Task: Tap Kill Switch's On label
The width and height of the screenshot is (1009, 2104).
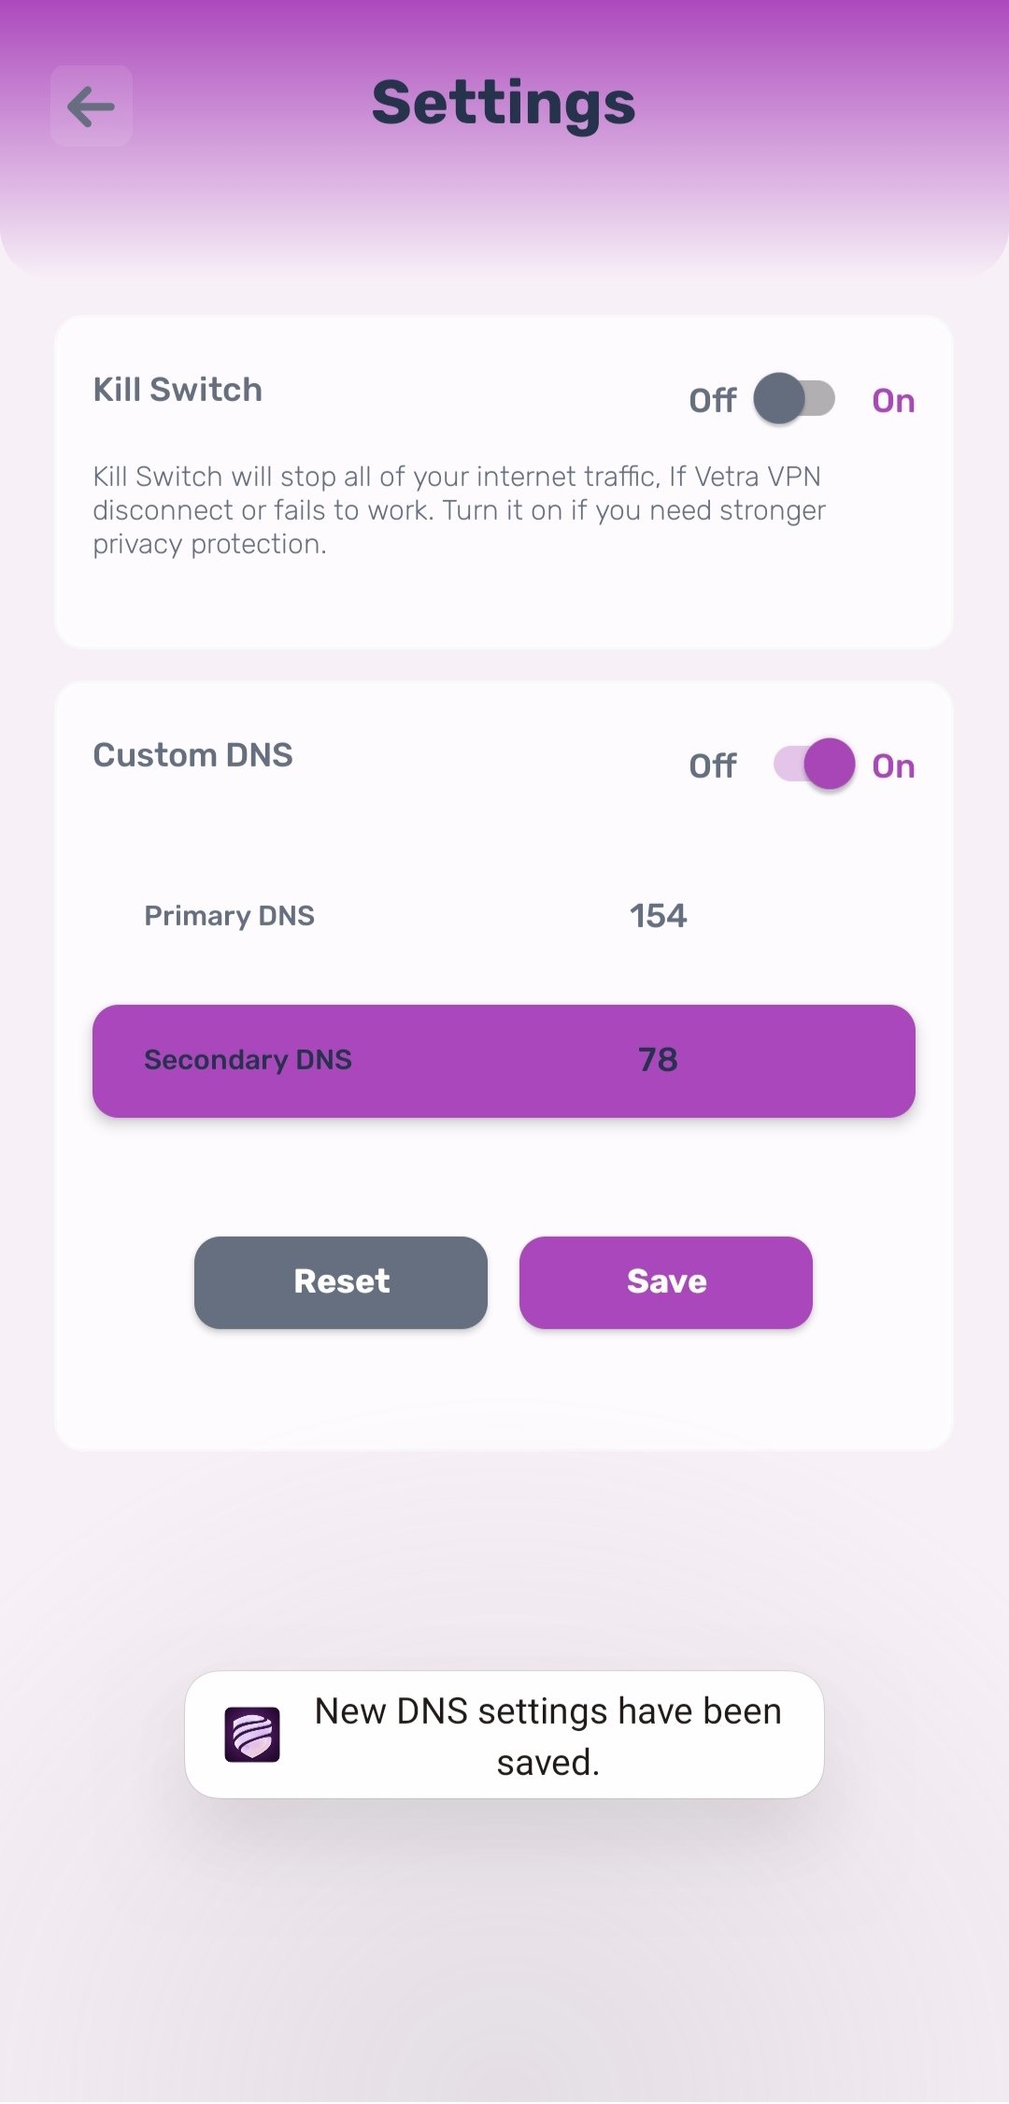Action: click(x=893, y=401)
